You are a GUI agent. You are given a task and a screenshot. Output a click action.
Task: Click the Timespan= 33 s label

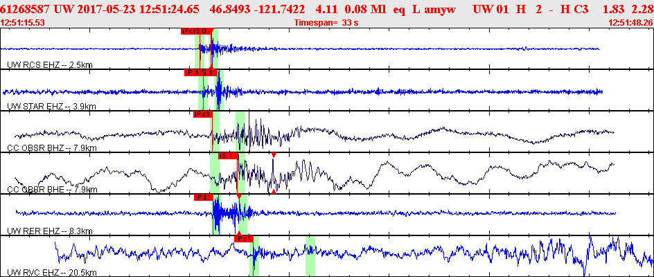click(326, 23)
